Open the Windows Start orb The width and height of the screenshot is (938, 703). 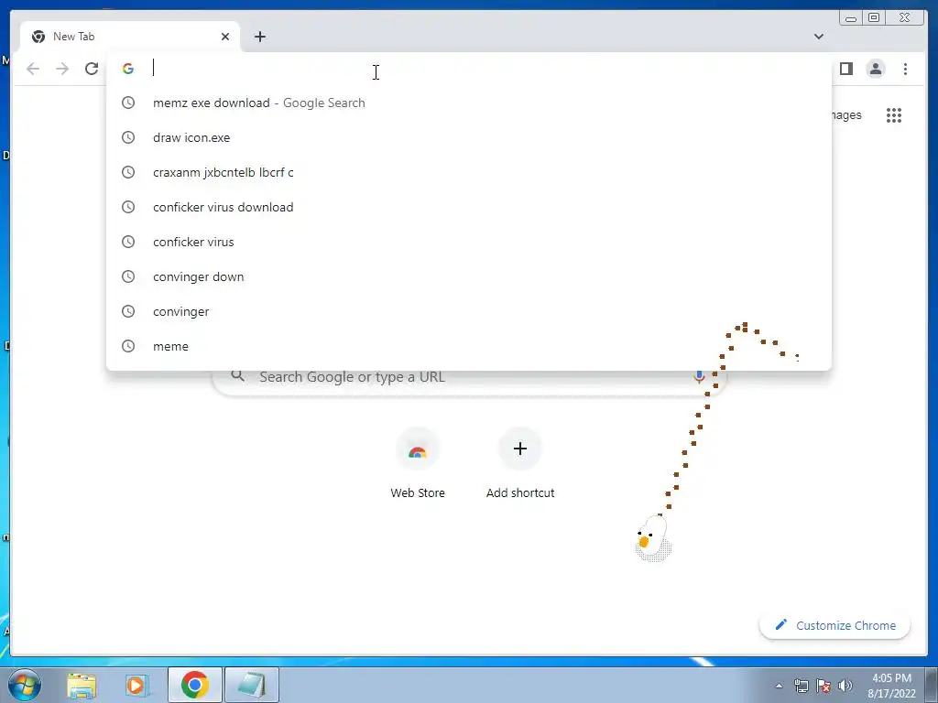[x=25, y=685]
